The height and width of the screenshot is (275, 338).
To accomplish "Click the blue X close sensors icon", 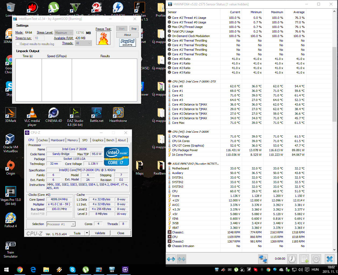I will (329, 259).
